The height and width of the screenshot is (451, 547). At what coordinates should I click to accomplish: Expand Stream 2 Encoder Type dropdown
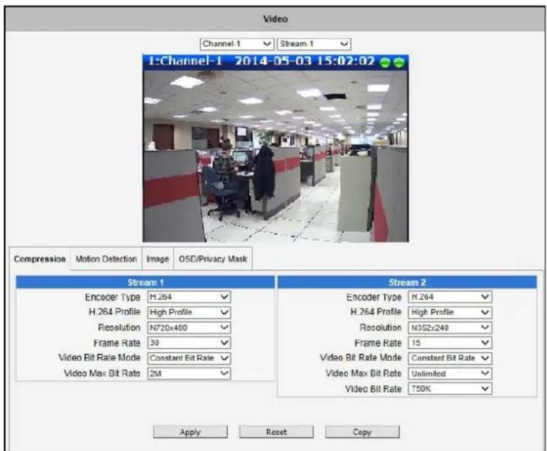coord(450,297)
